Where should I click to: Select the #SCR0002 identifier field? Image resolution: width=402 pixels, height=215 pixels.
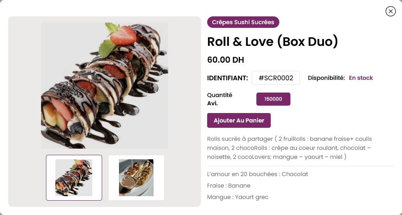(276, 78)
